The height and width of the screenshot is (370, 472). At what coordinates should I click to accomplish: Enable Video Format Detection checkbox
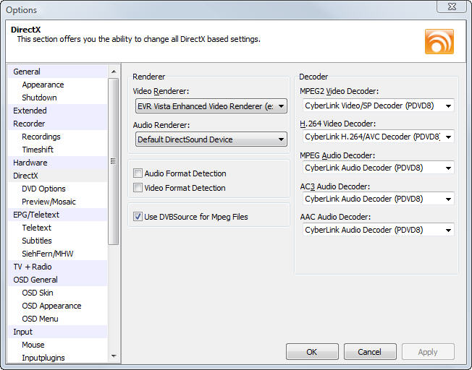pos(138,188)
